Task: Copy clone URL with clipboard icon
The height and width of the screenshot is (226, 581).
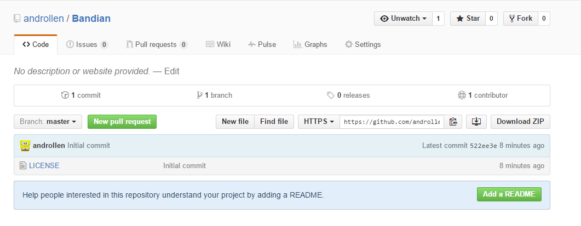Action: click(x=453, y=122)
